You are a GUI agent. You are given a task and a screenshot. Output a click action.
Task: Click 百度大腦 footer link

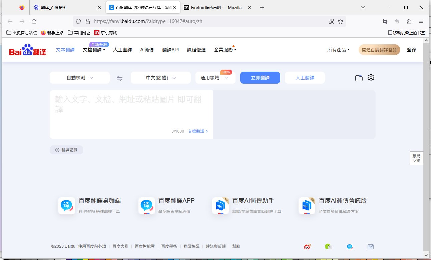click(120, 246)
